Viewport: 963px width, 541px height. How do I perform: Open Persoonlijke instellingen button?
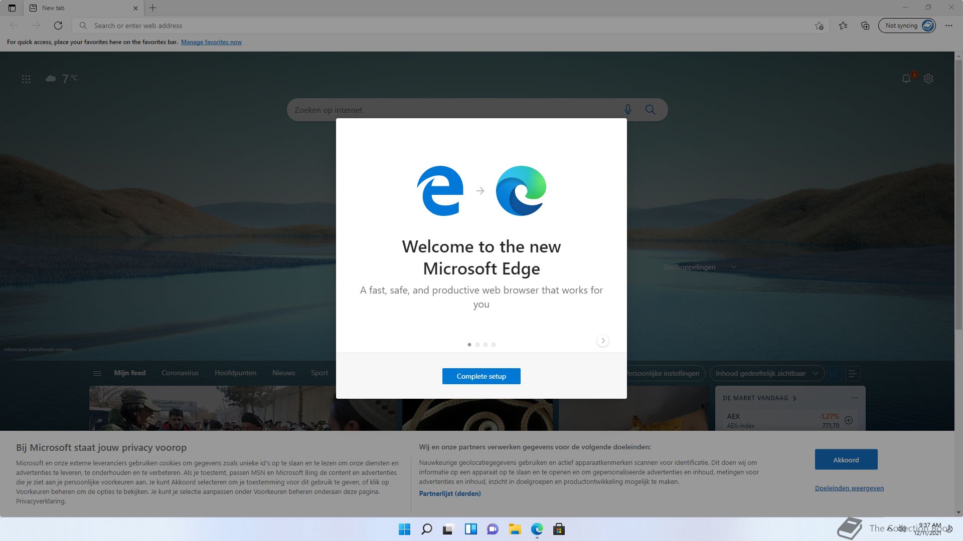pyautogui.click(x=666, y=374)
